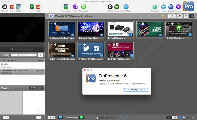The image size is (197, 120).
Task: Click the Pro logo in About dialog
Action: pos(91,78)
